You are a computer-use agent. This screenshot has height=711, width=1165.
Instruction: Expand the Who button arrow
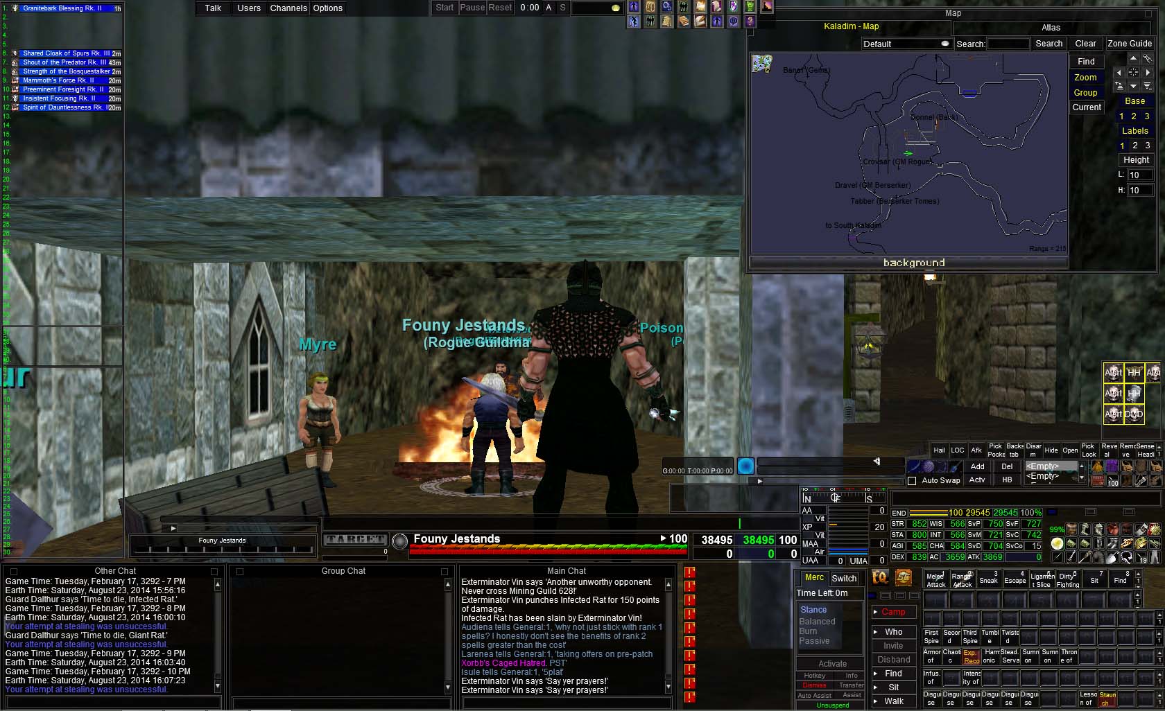[x=876, y=632]
